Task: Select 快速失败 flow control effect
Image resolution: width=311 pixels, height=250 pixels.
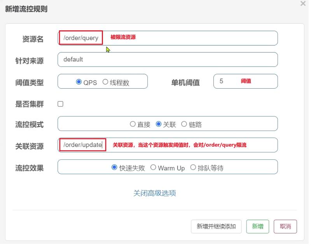Action: pyautogui.click(x=114, y=168)
